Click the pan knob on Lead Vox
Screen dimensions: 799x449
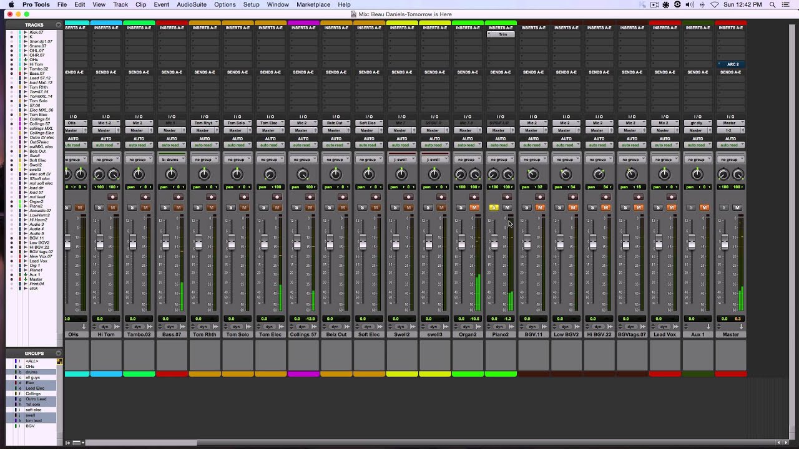(x=664, y=175)
